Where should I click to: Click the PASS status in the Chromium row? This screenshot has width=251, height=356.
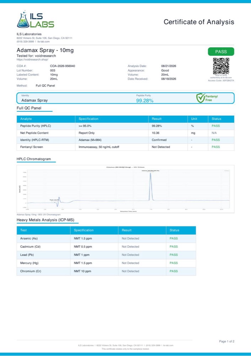(x=174, y=271)
